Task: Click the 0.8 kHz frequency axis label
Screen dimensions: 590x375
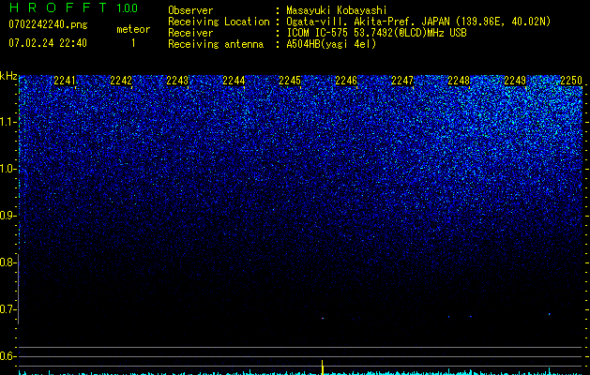Action: click(x=7, y=262)
